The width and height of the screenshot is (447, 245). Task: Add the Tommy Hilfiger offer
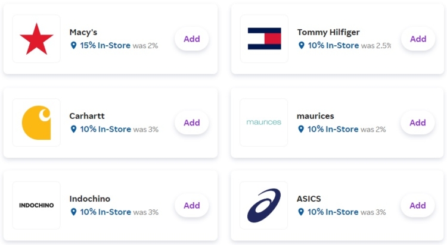click(x=418, y=39)
